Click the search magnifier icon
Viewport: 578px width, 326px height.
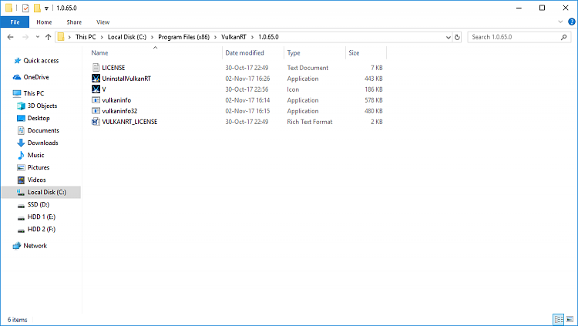(x=563, y=37)
